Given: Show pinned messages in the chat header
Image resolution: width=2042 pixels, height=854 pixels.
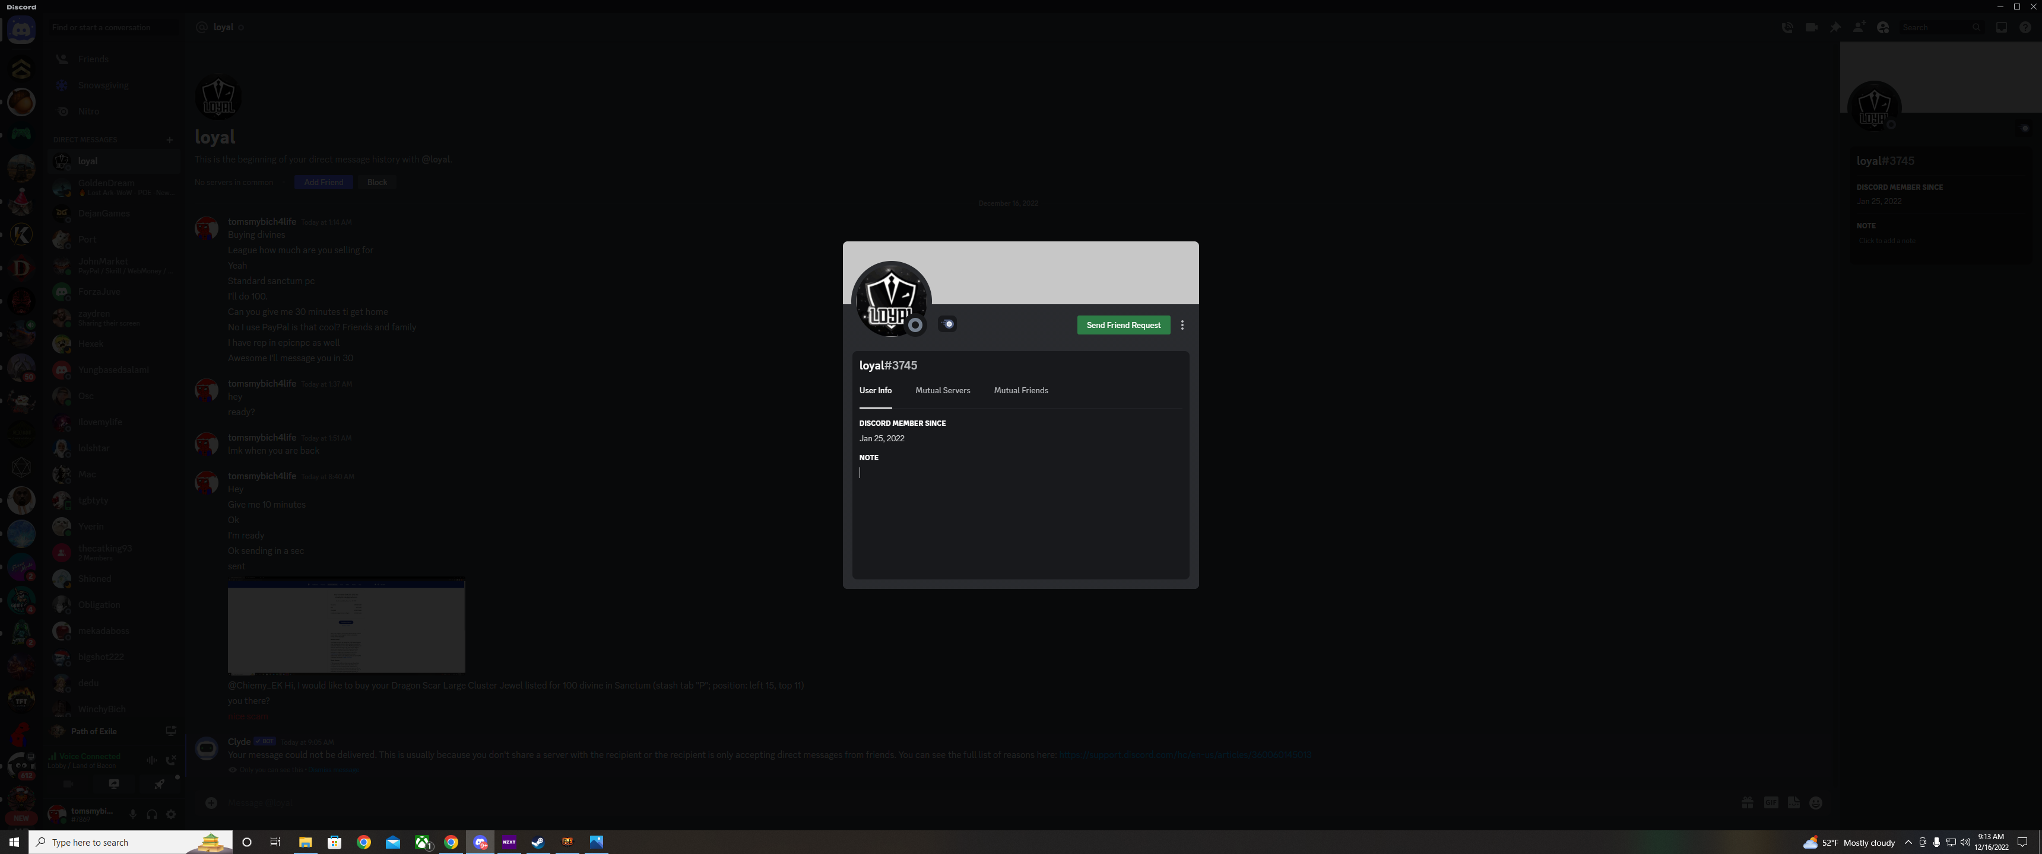Looking at the screenshot, I should [1835, 27].
